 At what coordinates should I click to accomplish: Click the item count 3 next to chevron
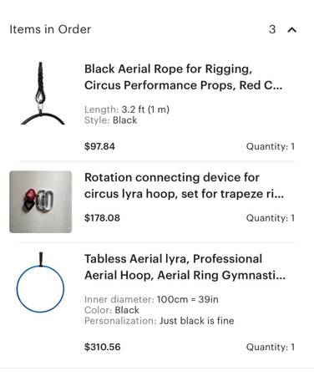pos(272,29)
